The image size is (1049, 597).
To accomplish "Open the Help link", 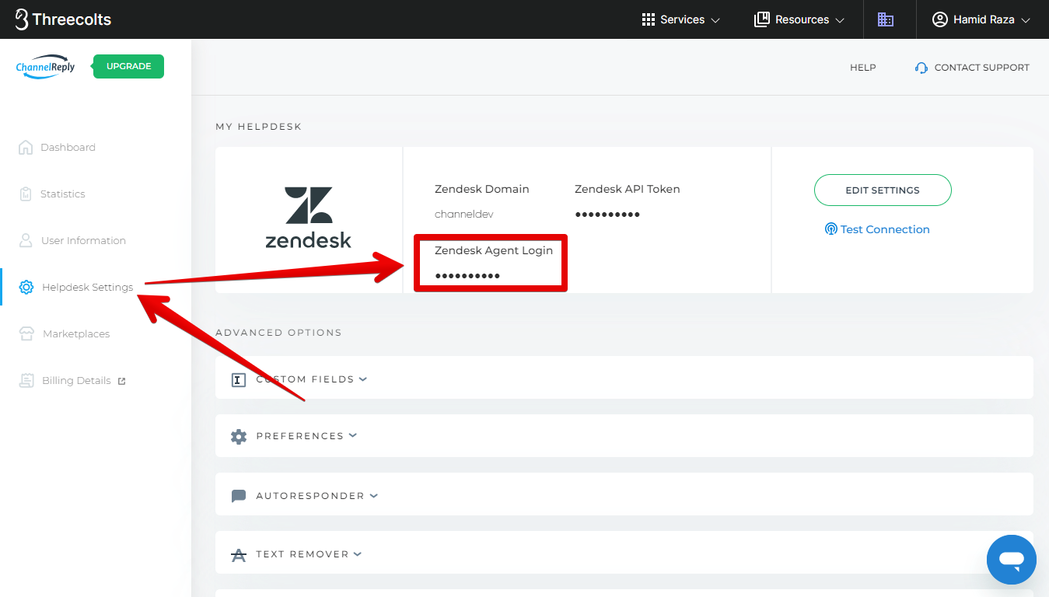I will pos(863,68).
